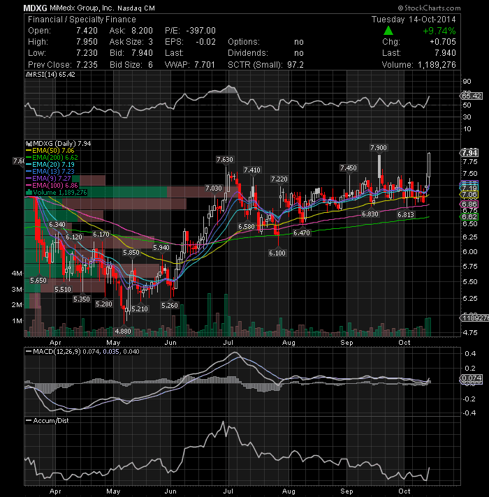Click the 7.450 price annotation
This screenshot has height=497, width=489.
(348, 168)
